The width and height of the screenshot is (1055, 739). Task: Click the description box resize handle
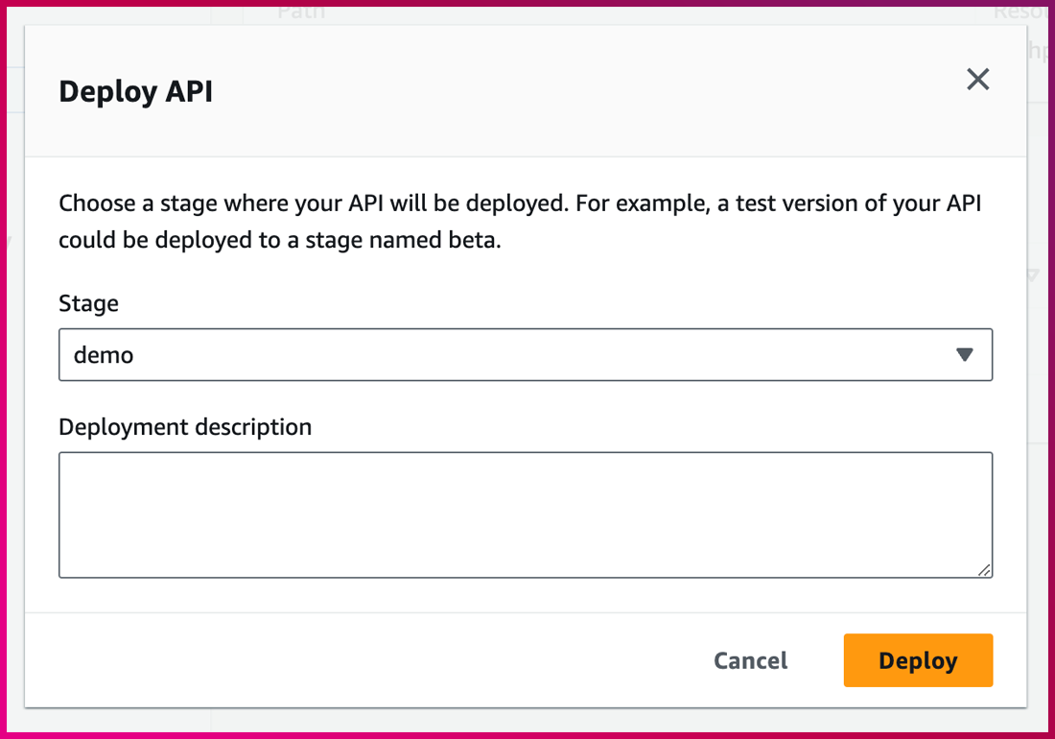984,569
